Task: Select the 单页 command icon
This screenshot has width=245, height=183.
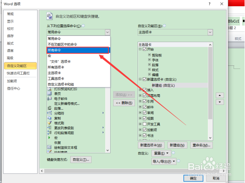Action: (50, 94)
